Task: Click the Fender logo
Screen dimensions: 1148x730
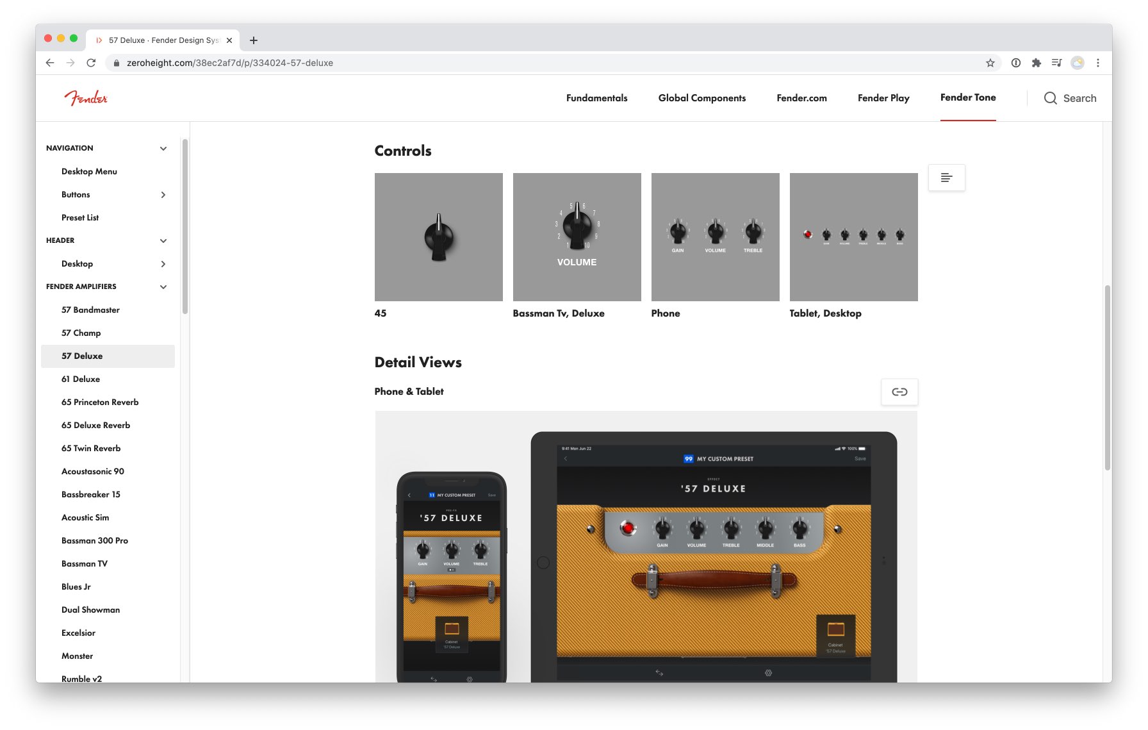Action: click(86, 97)
